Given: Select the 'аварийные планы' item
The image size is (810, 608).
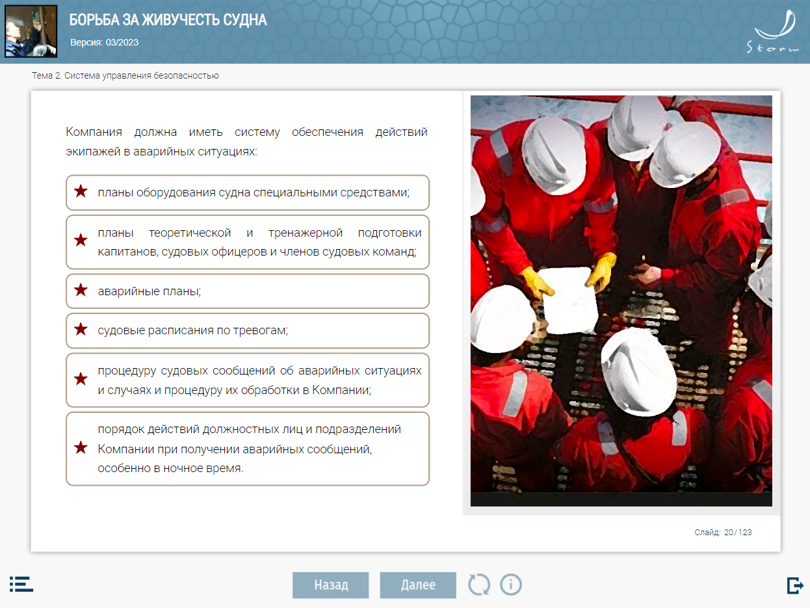Looking at the screenshot, I should [248, 291].
